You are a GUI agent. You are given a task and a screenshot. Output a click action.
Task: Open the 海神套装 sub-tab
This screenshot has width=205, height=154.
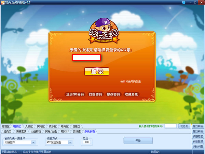pyautogui.click(x=21, y=131)
